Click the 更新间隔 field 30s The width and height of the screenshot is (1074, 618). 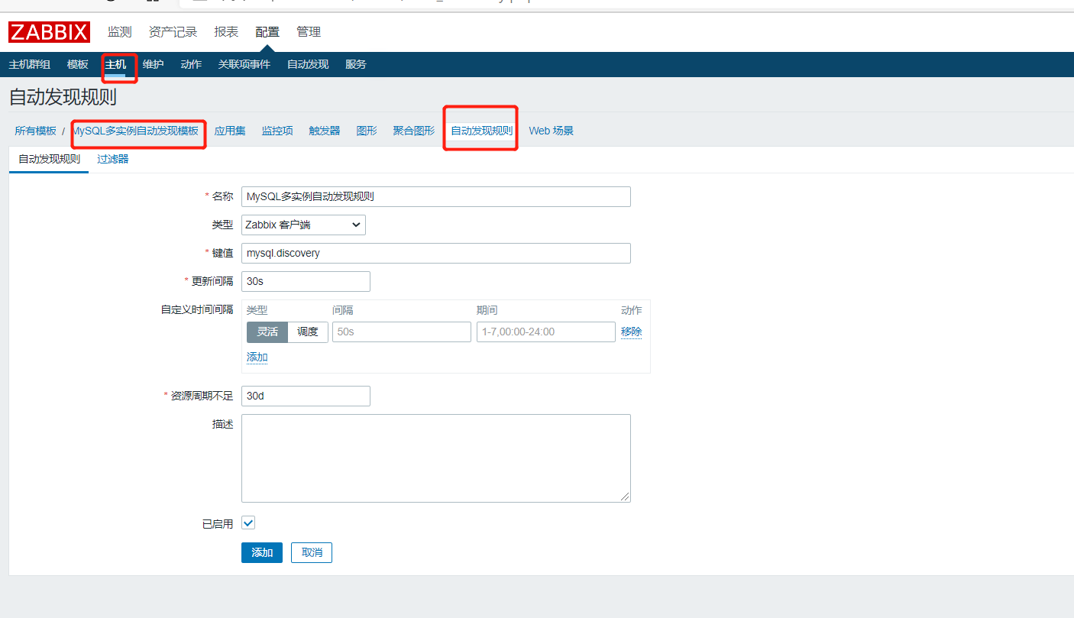[306, 281]
